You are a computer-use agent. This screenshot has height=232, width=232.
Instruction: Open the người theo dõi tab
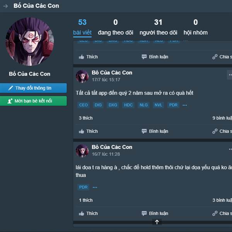[158, 27]
